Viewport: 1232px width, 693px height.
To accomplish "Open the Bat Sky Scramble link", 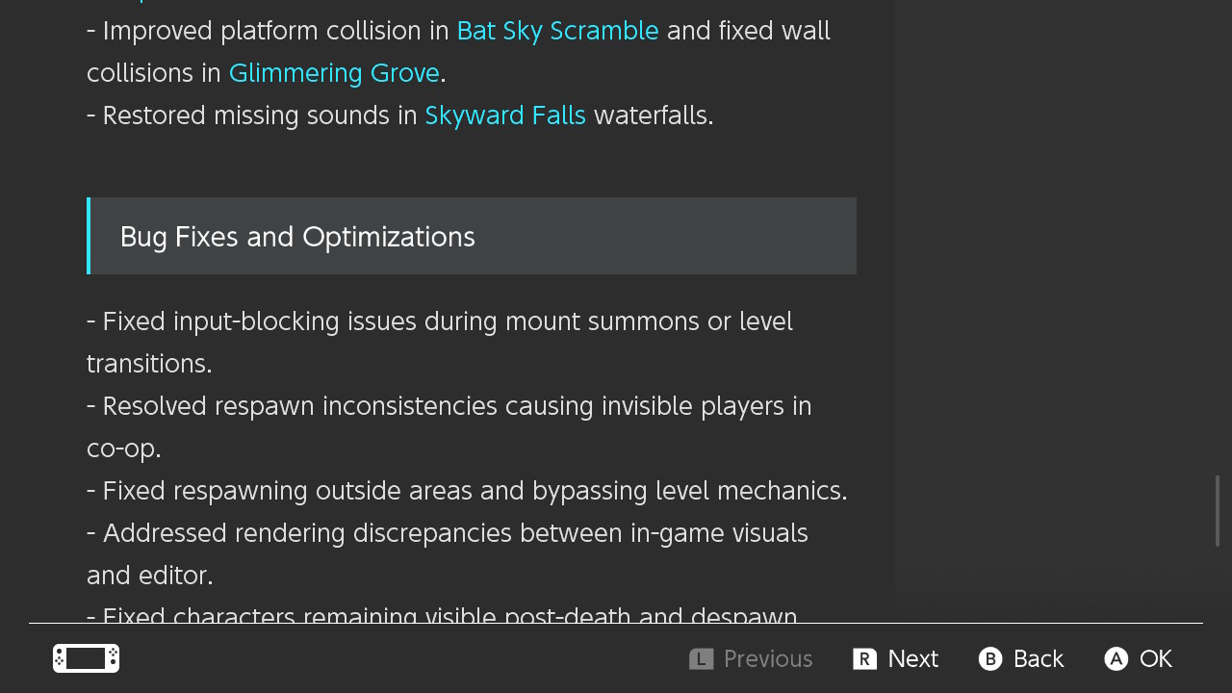I will coord(557,31).
